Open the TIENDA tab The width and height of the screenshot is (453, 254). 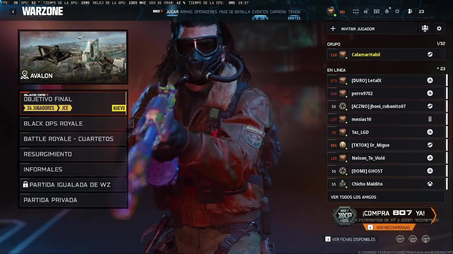294,12
